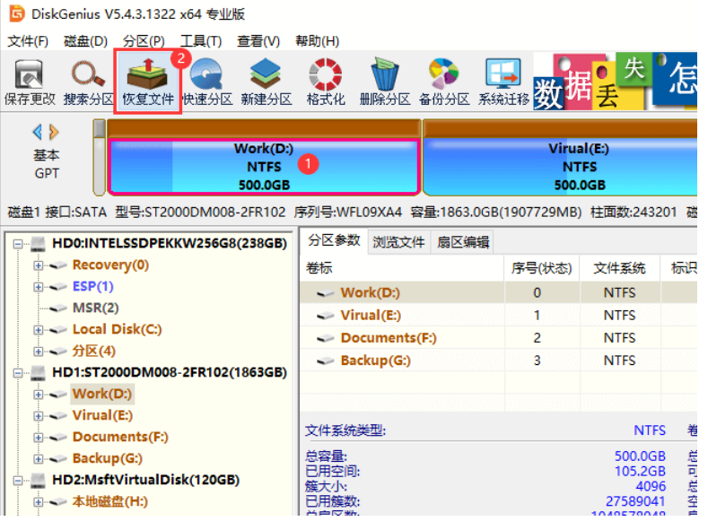Select Documents(F:) row name in partition table
This screenshot has width=708, height=530.
[389, 338]
